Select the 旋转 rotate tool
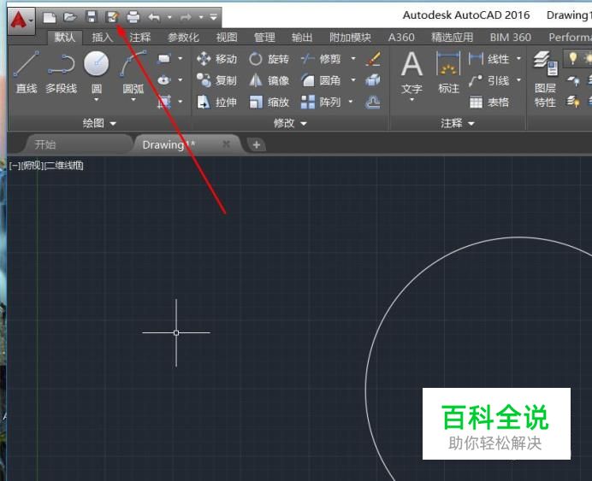This screenshot has height=481, width=592. tap(269, 59)
